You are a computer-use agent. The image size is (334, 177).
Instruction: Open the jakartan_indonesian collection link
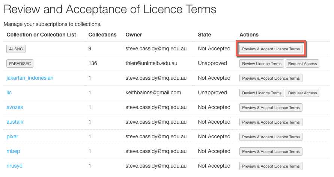click(30, 78)
